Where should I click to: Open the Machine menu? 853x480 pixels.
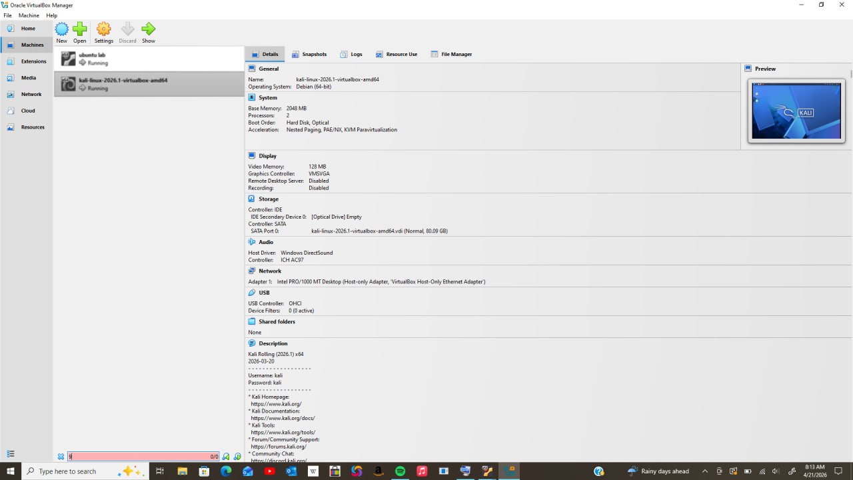pyautogui.click(x=29, y=15)
